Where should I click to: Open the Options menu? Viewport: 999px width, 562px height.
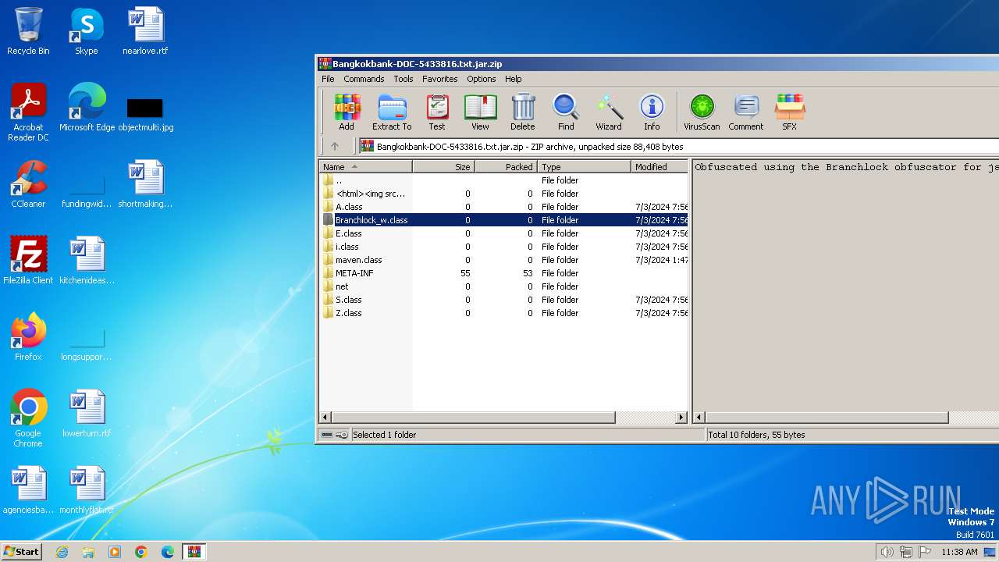[x=482, y=79]
